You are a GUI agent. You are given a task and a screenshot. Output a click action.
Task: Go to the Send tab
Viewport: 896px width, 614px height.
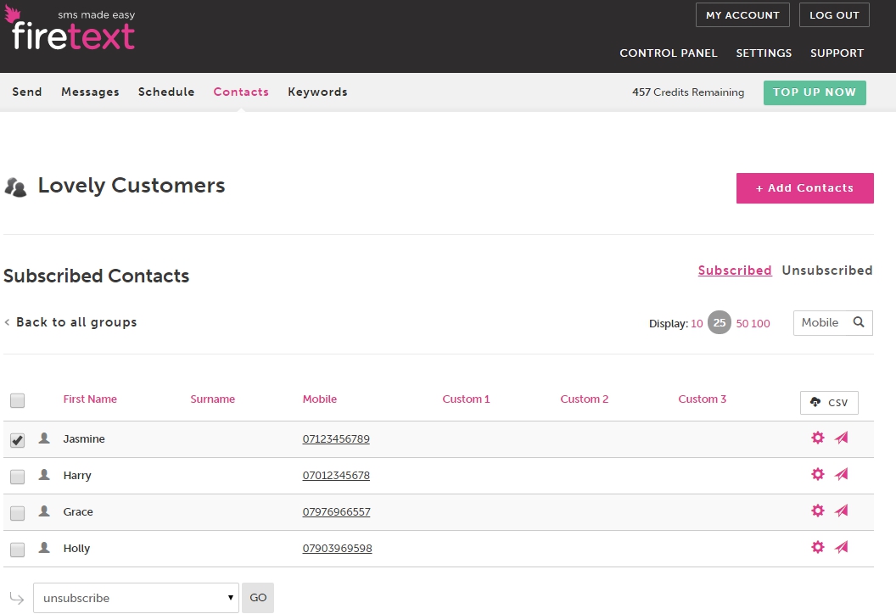(27, 92)
